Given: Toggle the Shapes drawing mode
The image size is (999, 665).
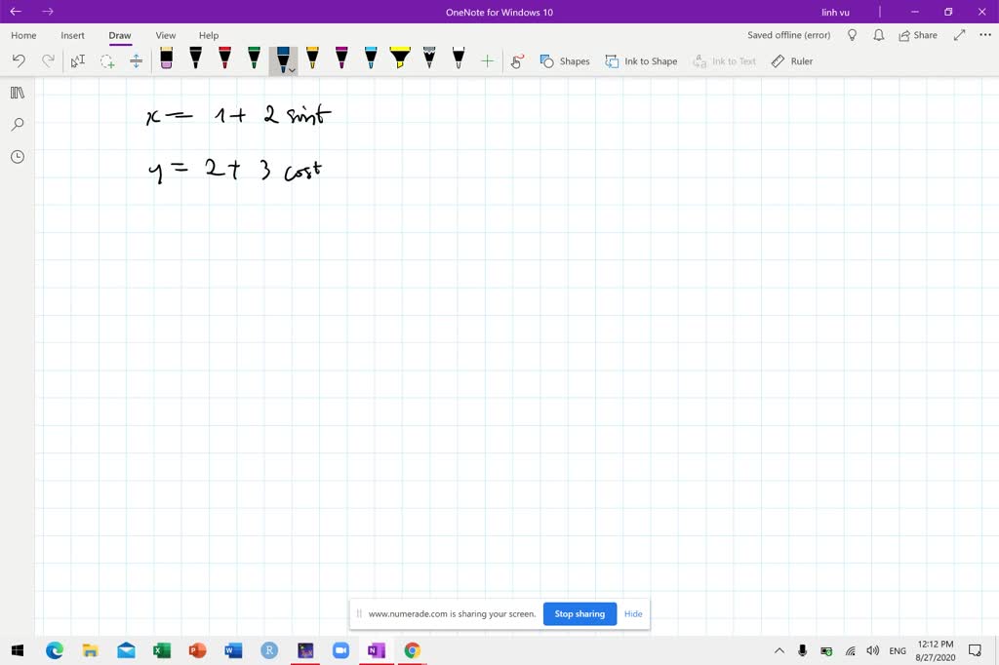Looking at the screenshot, I should (x=565, y=60).
